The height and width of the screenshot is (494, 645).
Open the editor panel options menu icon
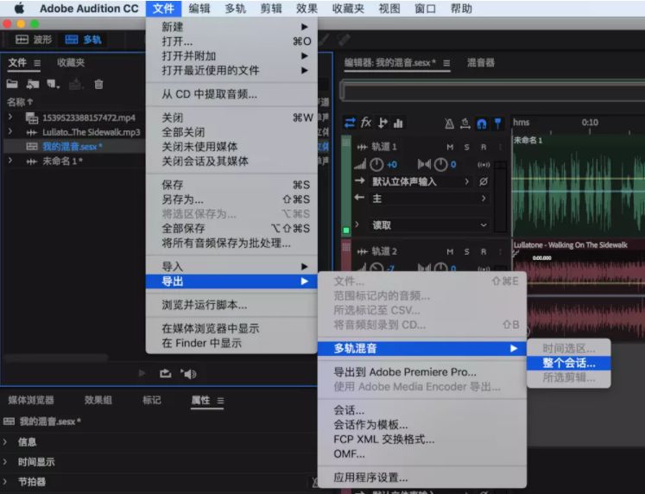(446, 63)
